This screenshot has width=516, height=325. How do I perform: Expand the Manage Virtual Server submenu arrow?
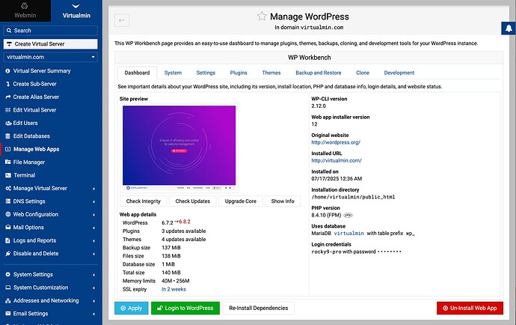93,189
